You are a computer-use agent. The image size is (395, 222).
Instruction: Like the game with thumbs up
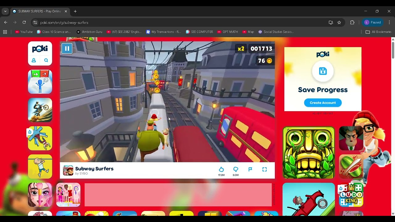221,169
